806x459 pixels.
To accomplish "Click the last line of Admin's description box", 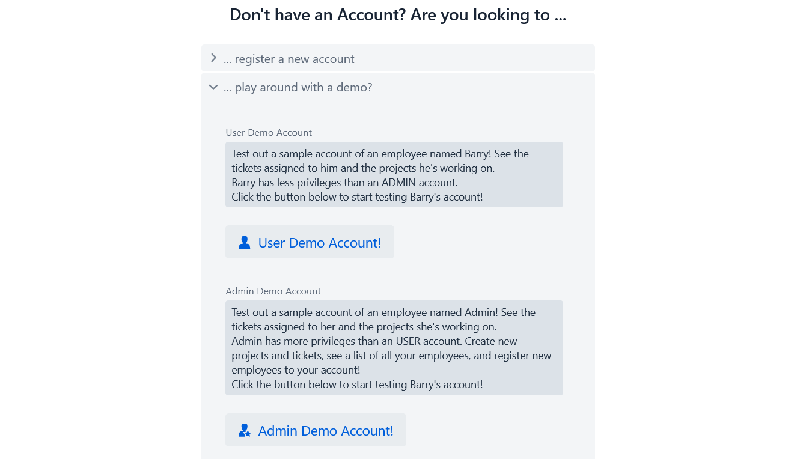I will click(357, 385).
